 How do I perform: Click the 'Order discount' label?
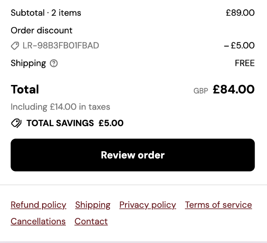pyautogui.click(x=42, y=31)
